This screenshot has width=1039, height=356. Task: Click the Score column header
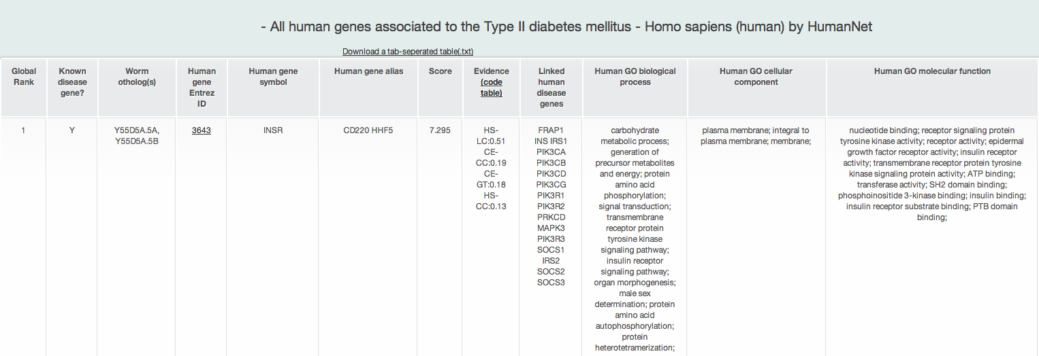[x=440, y=71]
